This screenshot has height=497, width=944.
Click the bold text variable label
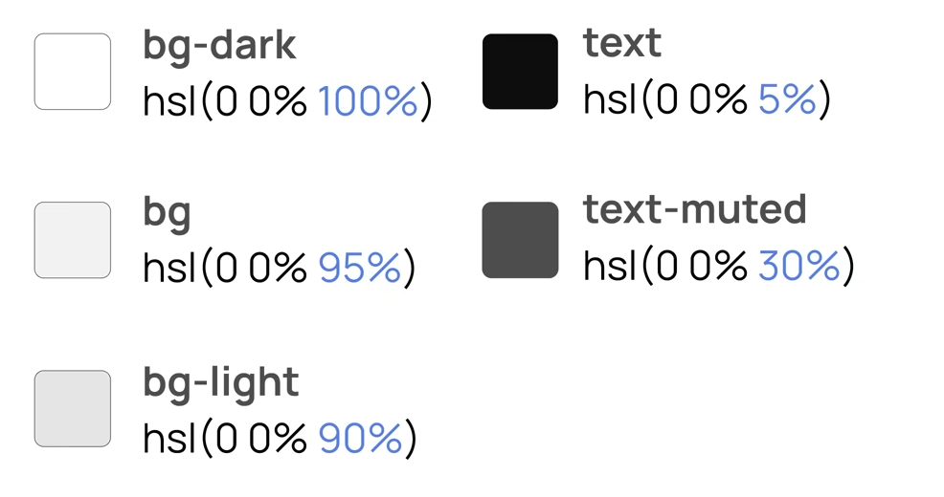click(x=621, y=43)
